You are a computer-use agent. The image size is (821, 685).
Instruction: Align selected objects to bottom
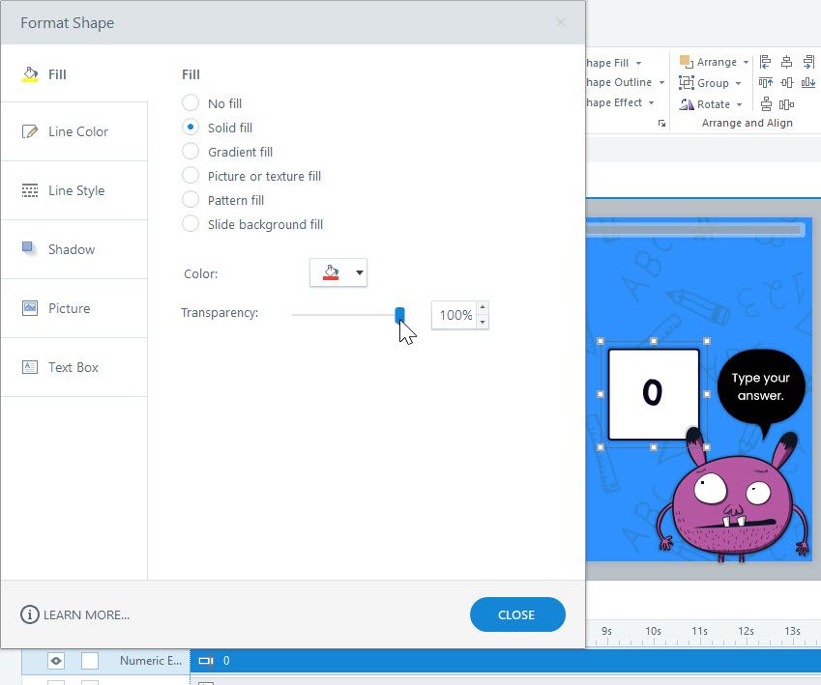tap(808, 83)
